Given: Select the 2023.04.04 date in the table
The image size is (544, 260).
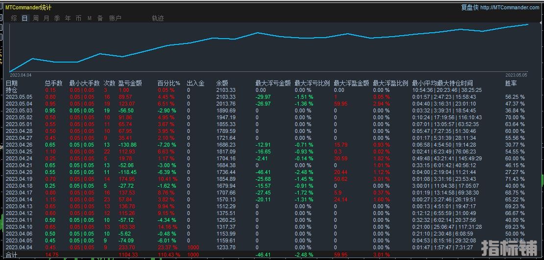Looking at the screenshot, I should (19, 247).
